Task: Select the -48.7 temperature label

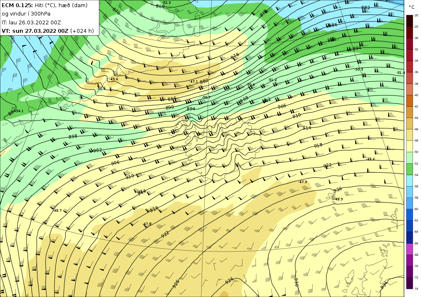Action: pos(57,211)
